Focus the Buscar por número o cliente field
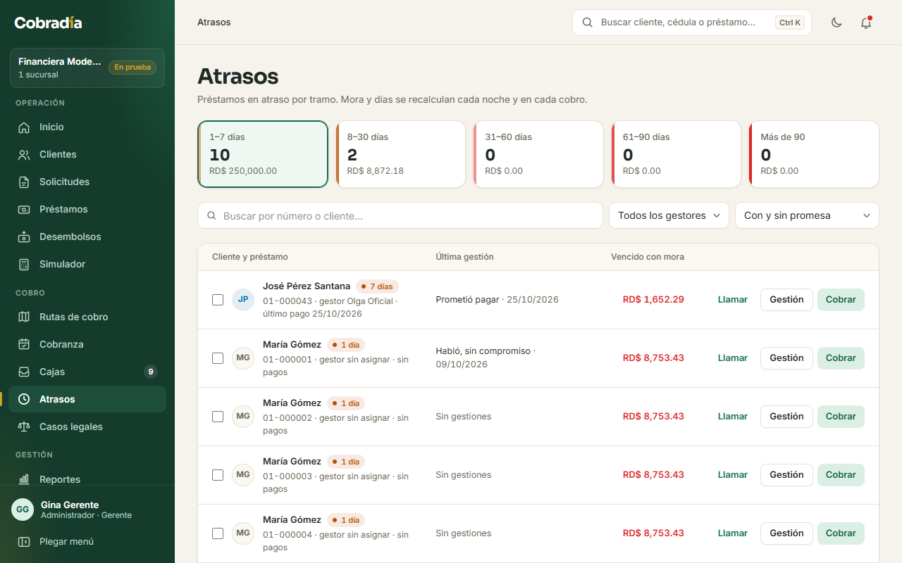902x563 pixels. [400, 215]
